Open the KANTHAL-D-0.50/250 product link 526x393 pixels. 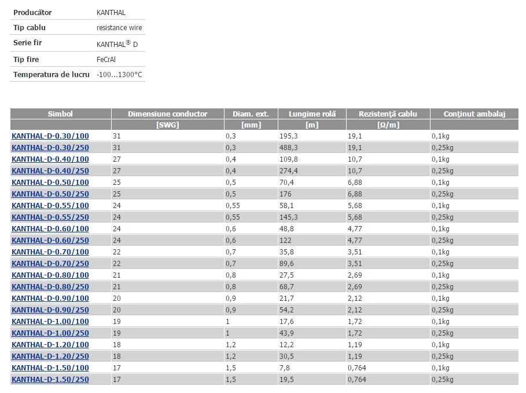click(x=50, y=194)
